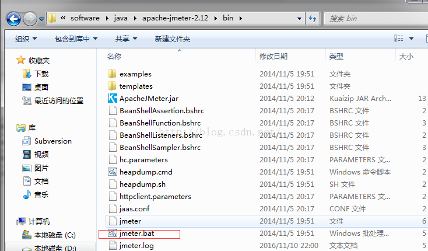Open the 包含到库中 menu
Image resolution: width=428 pixels, height=251 pixels.
(76, 39)
